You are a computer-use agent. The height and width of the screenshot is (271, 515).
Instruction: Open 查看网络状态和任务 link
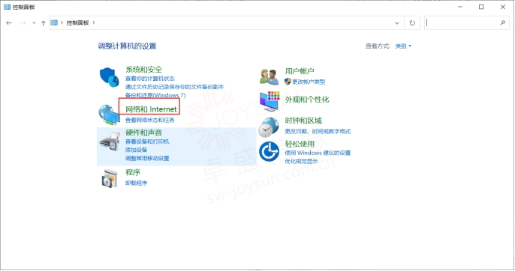tap(150, 121)
